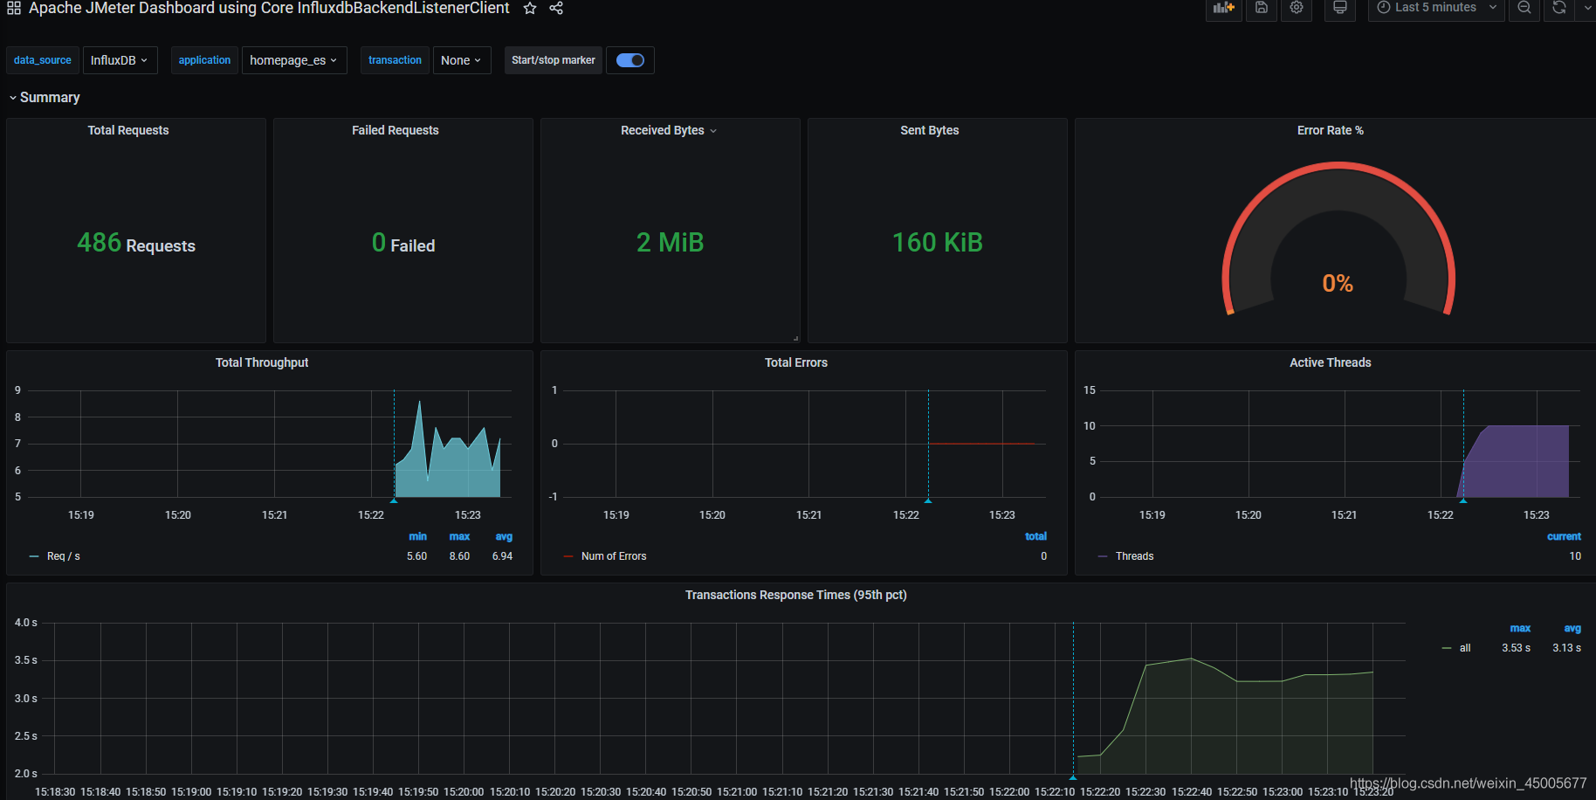Open the transaction None dropdown
Screen dimensions: 1596x800
pos(462,60)
